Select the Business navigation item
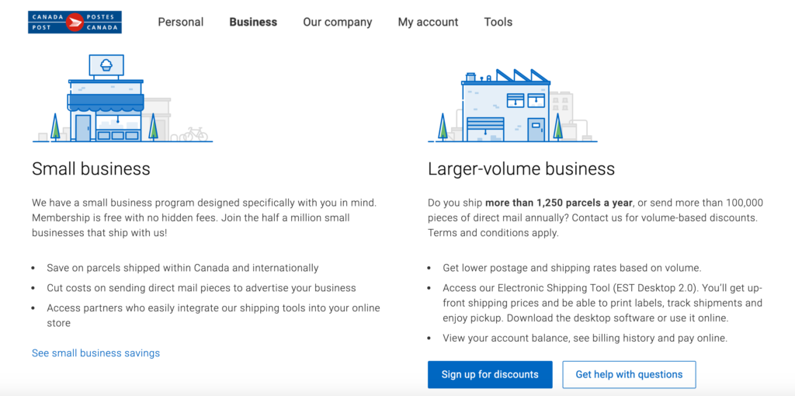 click(x=253, y=22)
